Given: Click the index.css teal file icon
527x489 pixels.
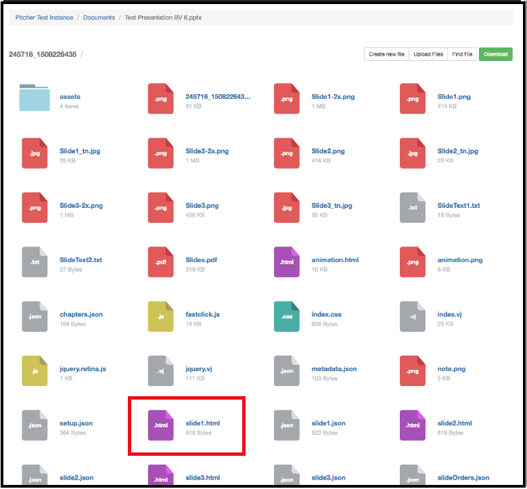Looking at the screenshot, I should coord(287,316).
